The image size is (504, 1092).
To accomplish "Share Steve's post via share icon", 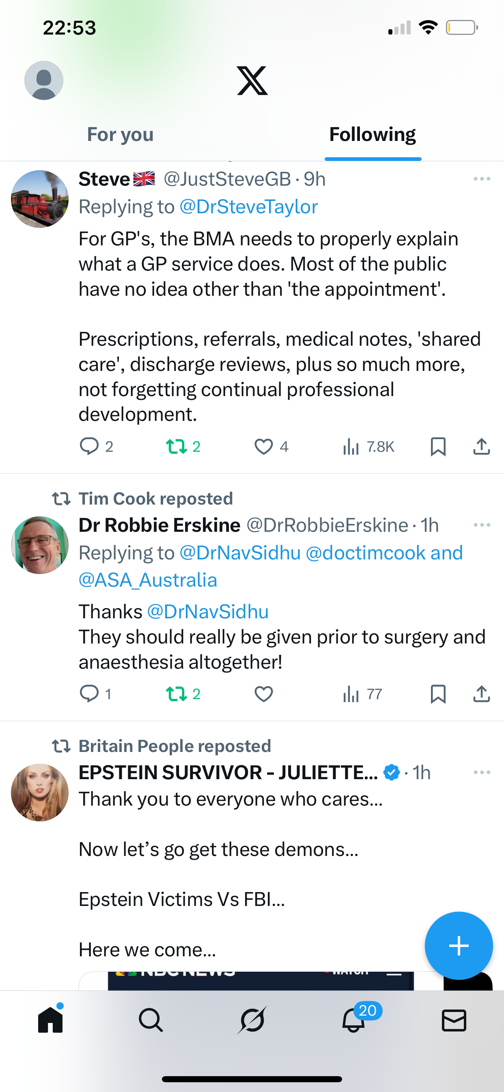I will point(482,447).
